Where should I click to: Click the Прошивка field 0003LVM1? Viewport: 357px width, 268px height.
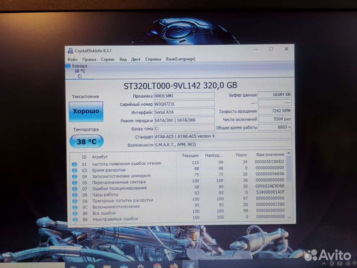tap(184, 96)
